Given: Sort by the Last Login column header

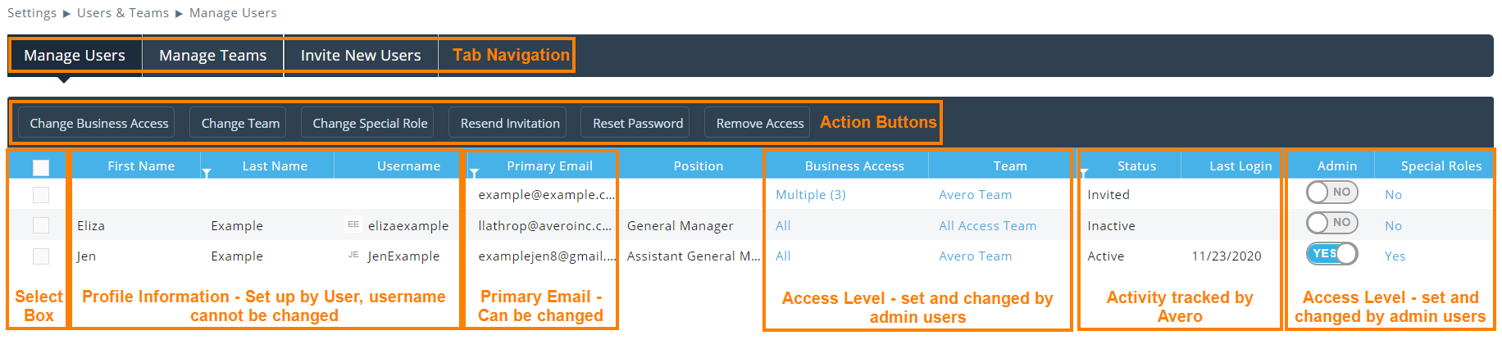Looking at the screenshot, I should (x=1240, y=166).
